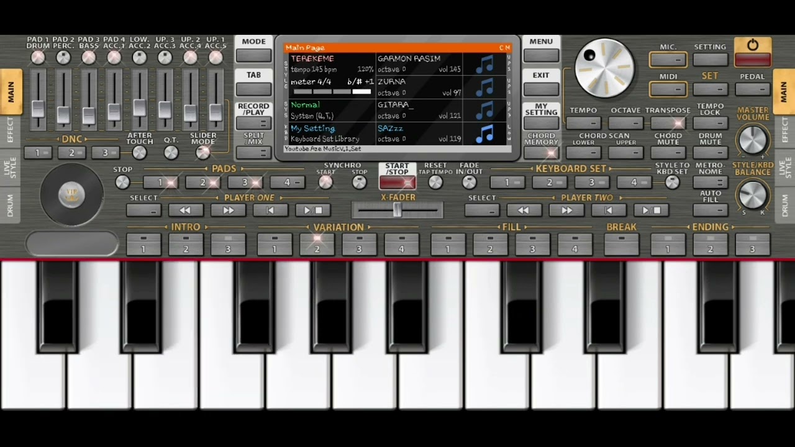Tap the UP joystick wheel
The image size is (795, 447).
tap(71, 195)
